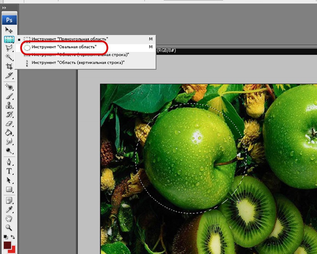Select the Hand tool

[x=9, y=219]
